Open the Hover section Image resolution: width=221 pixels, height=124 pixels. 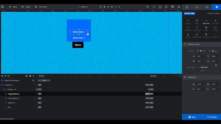pyautogui.click(x=206, y=29)
